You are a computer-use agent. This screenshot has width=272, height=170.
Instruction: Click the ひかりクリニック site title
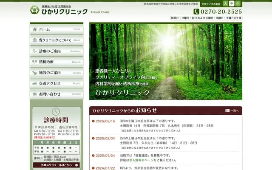[x=65, y=12]
